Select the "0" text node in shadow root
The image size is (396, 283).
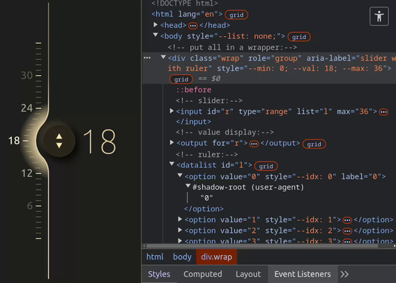(x=206, y=198)
